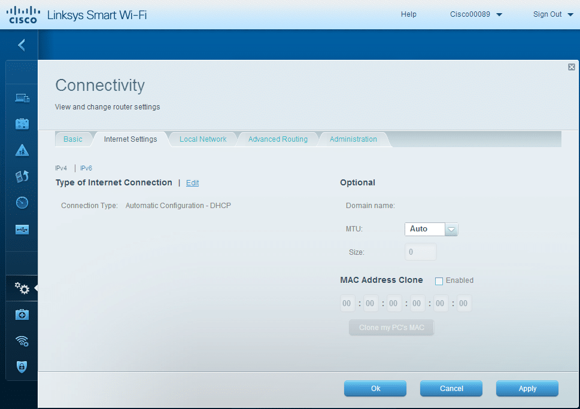Click the 'Automatic Configuration - DHCP' text

pyautogui.click(x=178, y=206)
